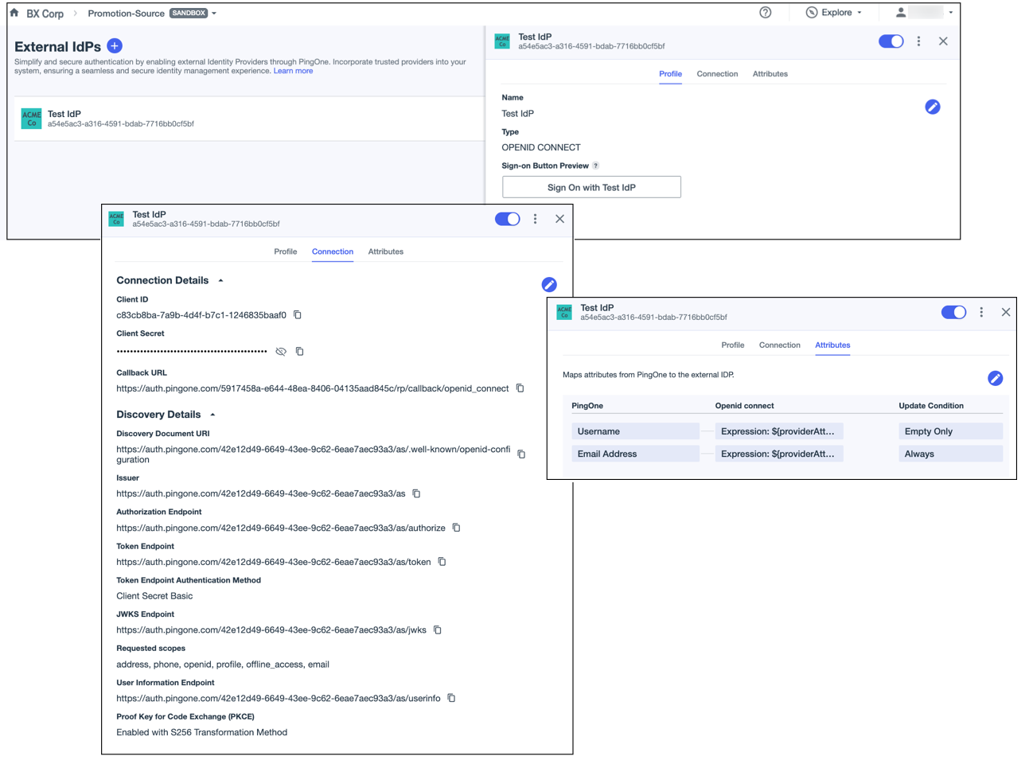The width and height of the screenshot is (1033, 764).
Task: Click the Username row expression value
Action: point(778,431)
